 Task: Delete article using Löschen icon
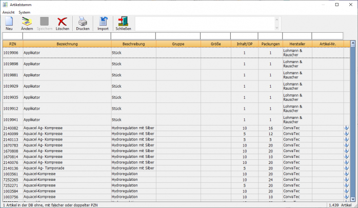(x=63, y=24)
